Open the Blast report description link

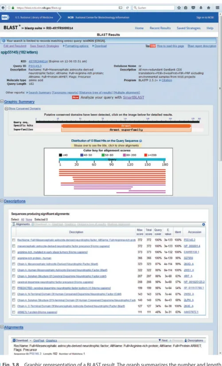202,46
